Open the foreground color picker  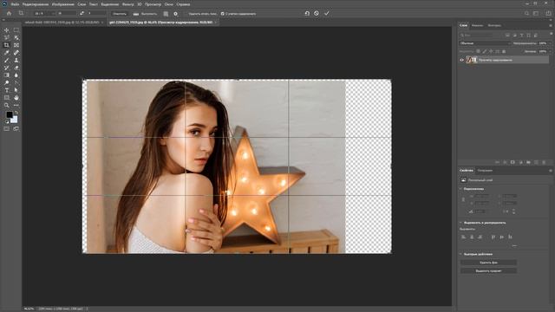[x=10, y=114]
